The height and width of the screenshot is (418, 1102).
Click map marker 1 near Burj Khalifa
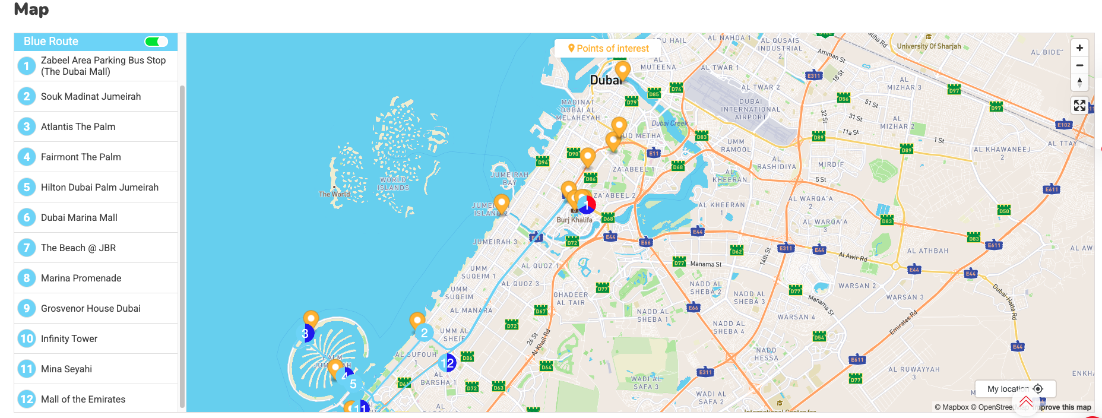pyautogui.click(x=587, y=205)
